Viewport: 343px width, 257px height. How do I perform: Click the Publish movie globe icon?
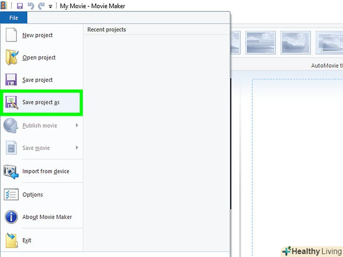point(11,125)
